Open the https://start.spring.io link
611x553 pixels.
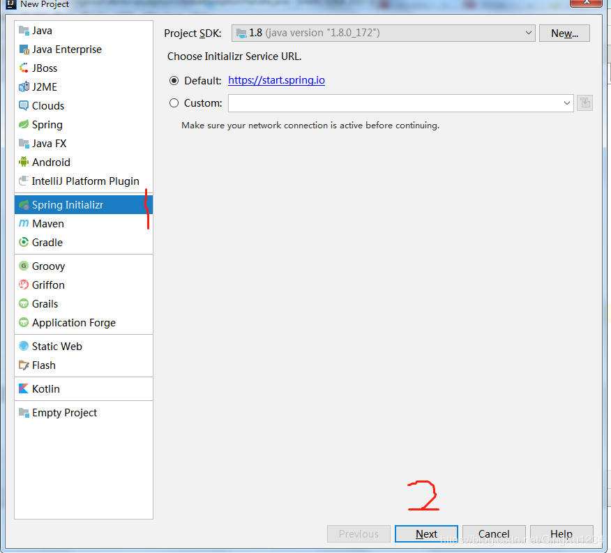276,80
